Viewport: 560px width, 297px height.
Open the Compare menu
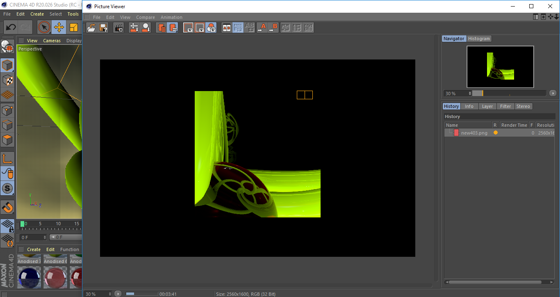[x=146, y=17]
